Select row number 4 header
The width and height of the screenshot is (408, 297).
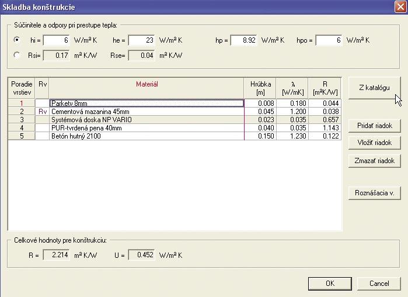[x=22, y=128]
